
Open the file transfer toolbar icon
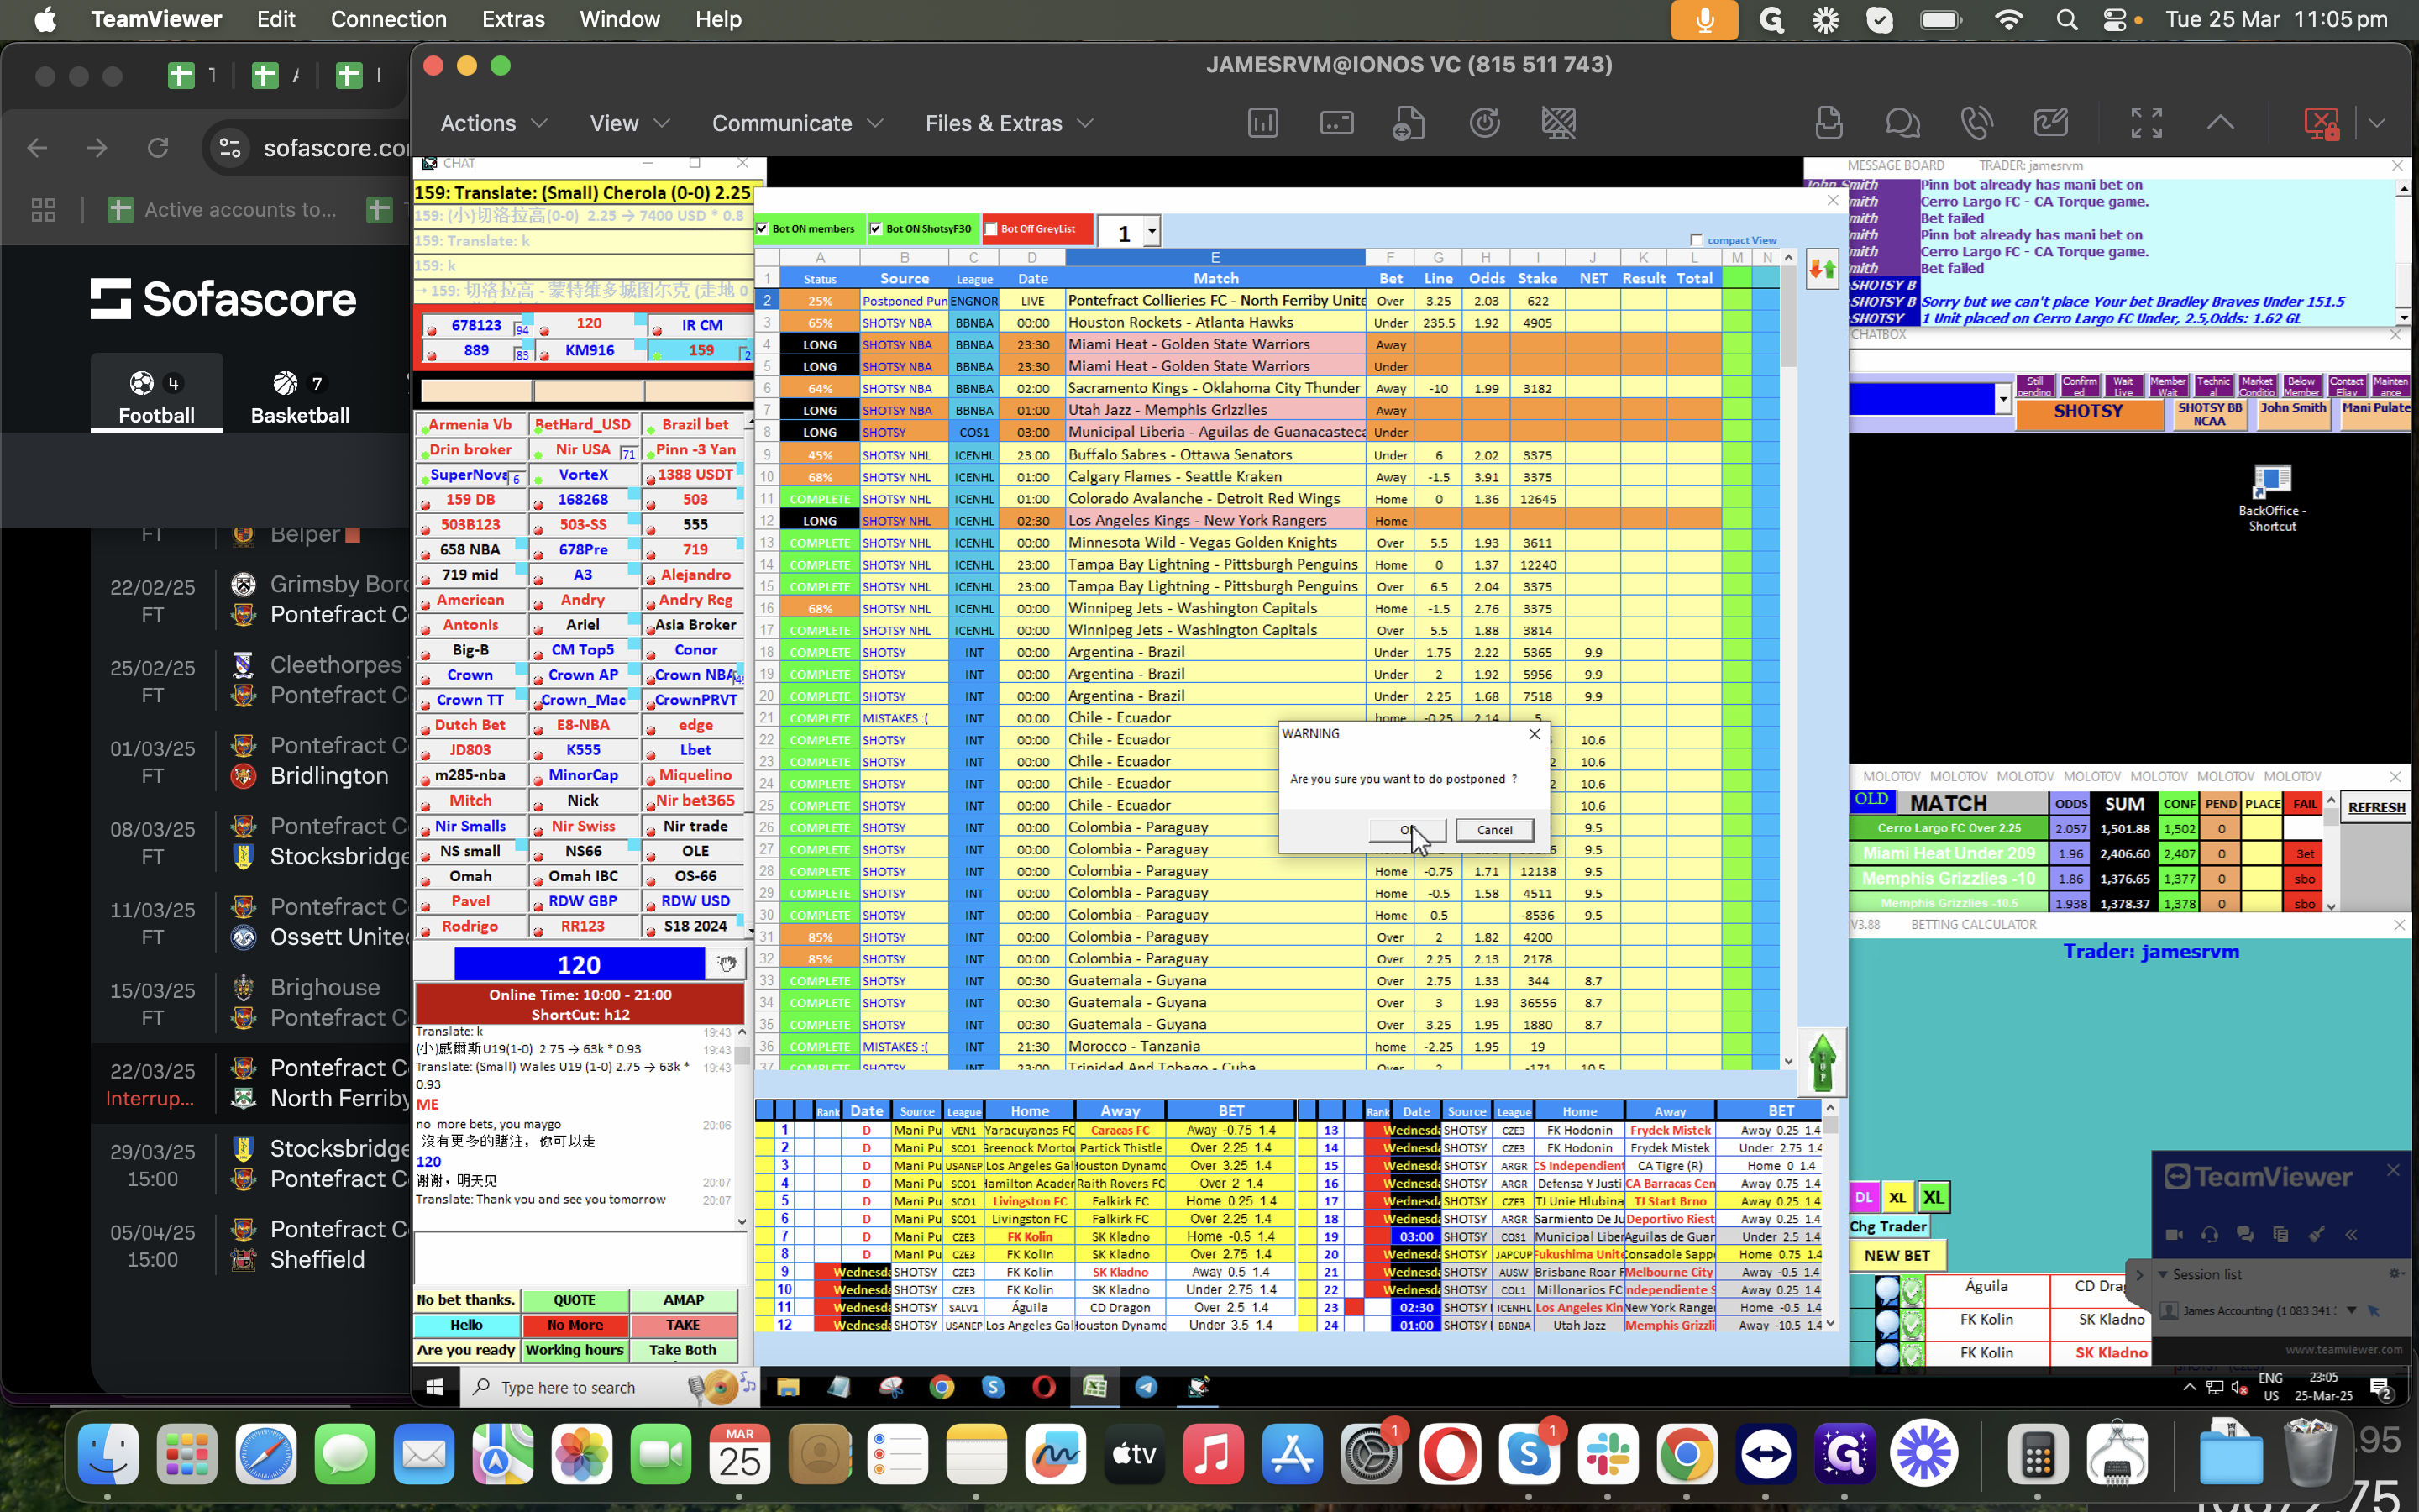1409,123
